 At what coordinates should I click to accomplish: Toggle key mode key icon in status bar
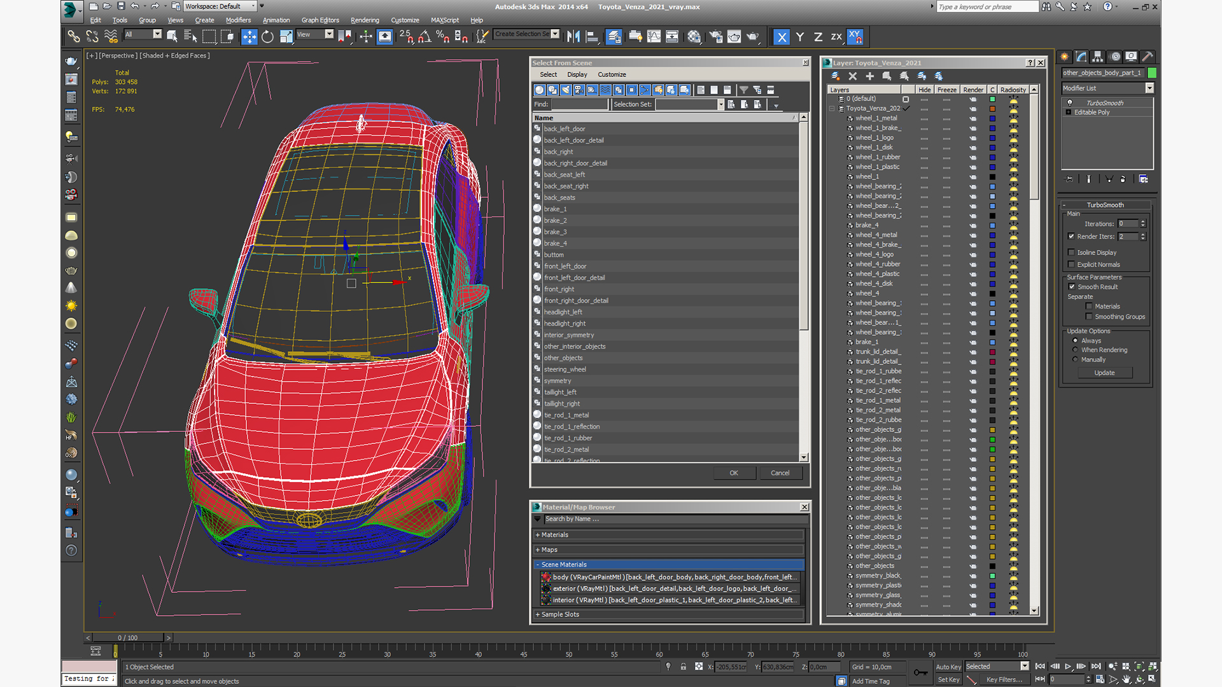(920, 672)
